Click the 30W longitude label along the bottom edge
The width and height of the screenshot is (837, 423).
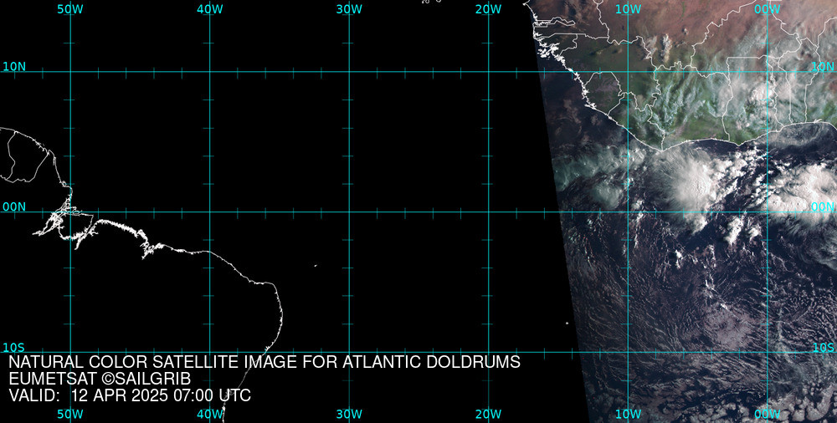[x=350, y=414]
